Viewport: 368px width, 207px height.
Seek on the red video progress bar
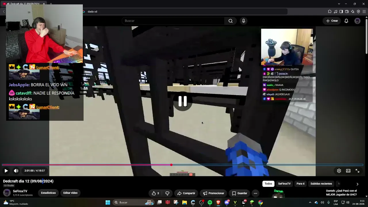coord(182,165)
